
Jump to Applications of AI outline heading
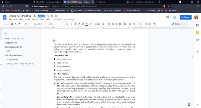[13, 47]
